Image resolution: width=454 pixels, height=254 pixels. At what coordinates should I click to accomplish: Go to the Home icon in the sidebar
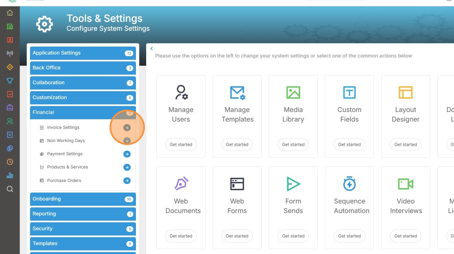click(10, 13)
